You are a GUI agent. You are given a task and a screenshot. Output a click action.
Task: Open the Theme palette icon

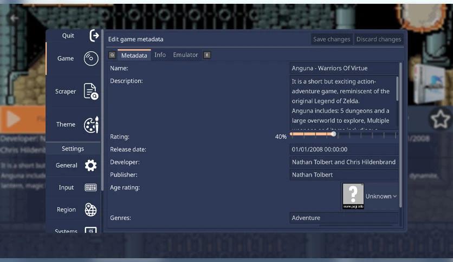tap(91, 125)
